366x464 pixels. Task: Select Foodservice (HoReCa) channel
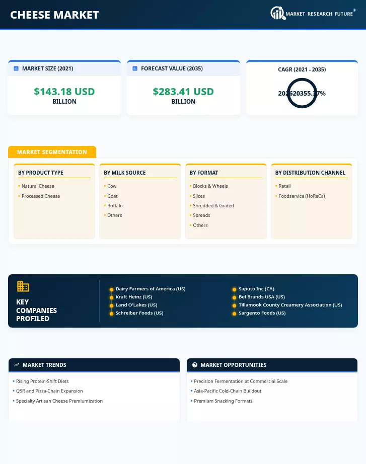pos(302,196)
